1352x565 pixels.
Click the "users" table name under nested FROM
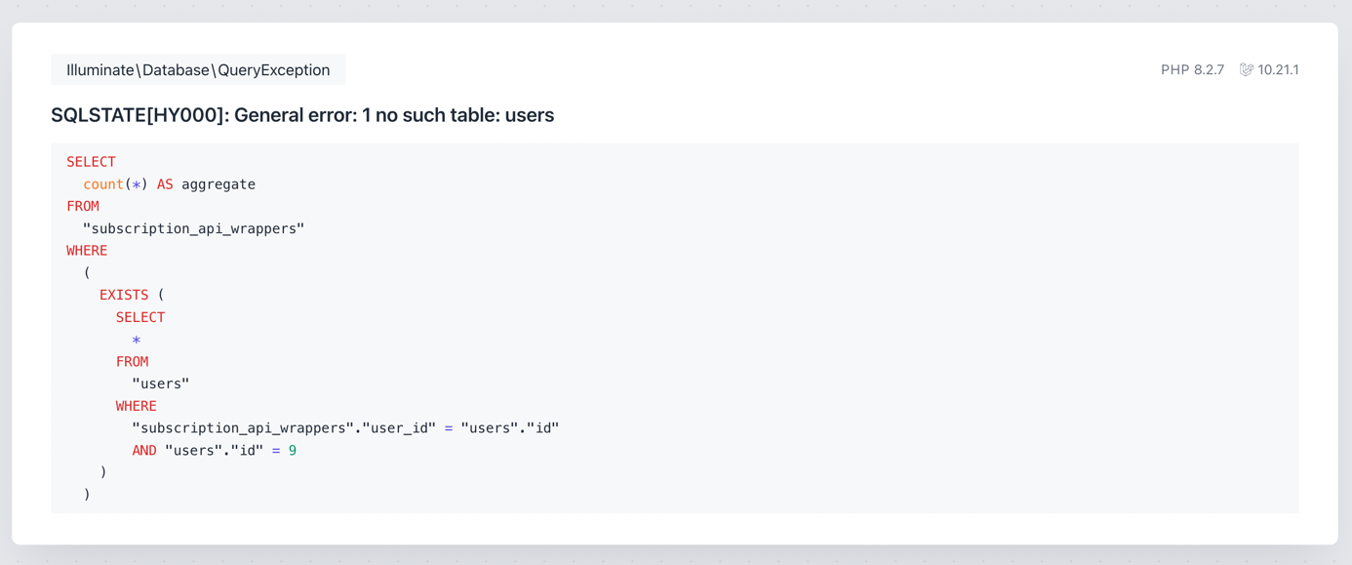[x=161, y=383]
